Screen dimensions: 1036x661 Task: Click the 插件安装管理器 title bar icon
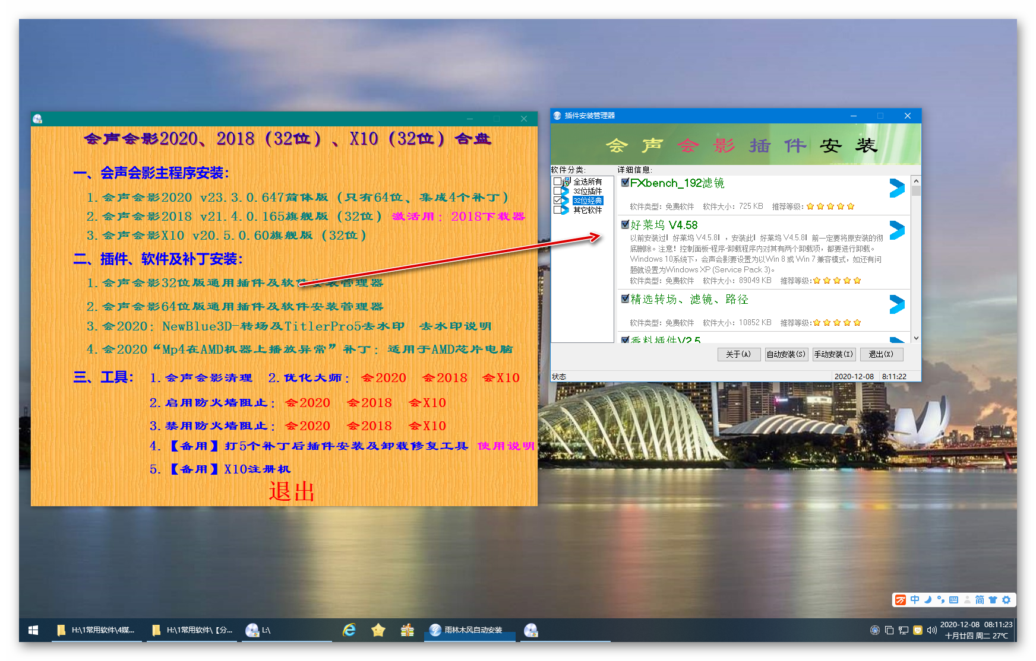point(557,116)
